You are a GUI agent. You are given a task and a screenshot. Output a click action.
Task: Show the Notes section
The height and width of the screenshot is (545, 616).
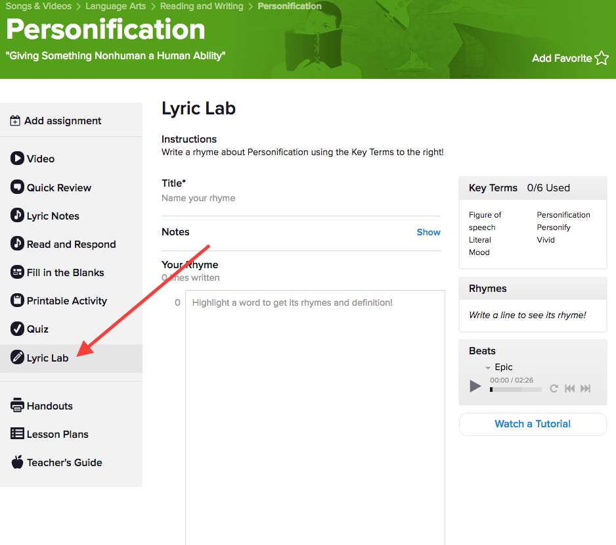[428, 232]
